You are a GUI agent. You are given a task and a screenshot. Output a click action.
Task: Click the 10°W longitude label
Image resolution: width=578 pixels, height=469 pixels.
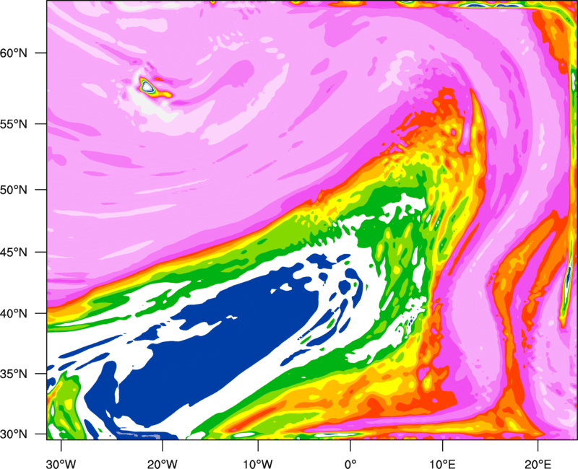click(258, 464)
